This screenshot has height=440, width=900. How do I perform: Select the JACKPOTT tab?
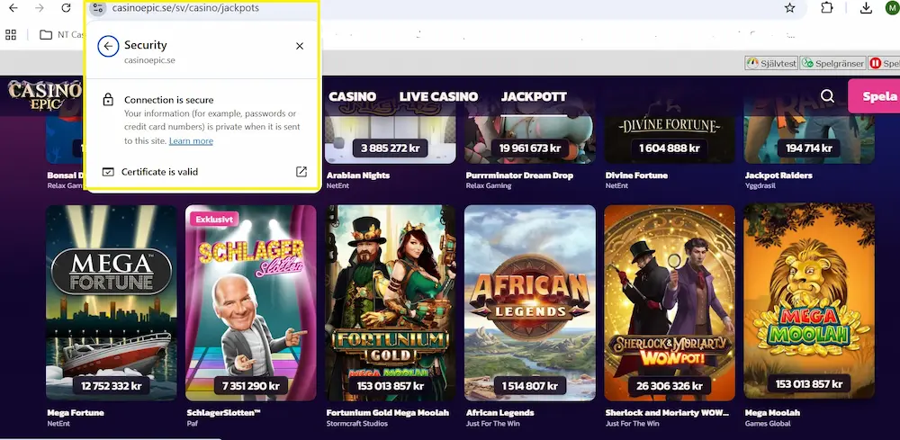pyautogui.click(x=534, y=96)
